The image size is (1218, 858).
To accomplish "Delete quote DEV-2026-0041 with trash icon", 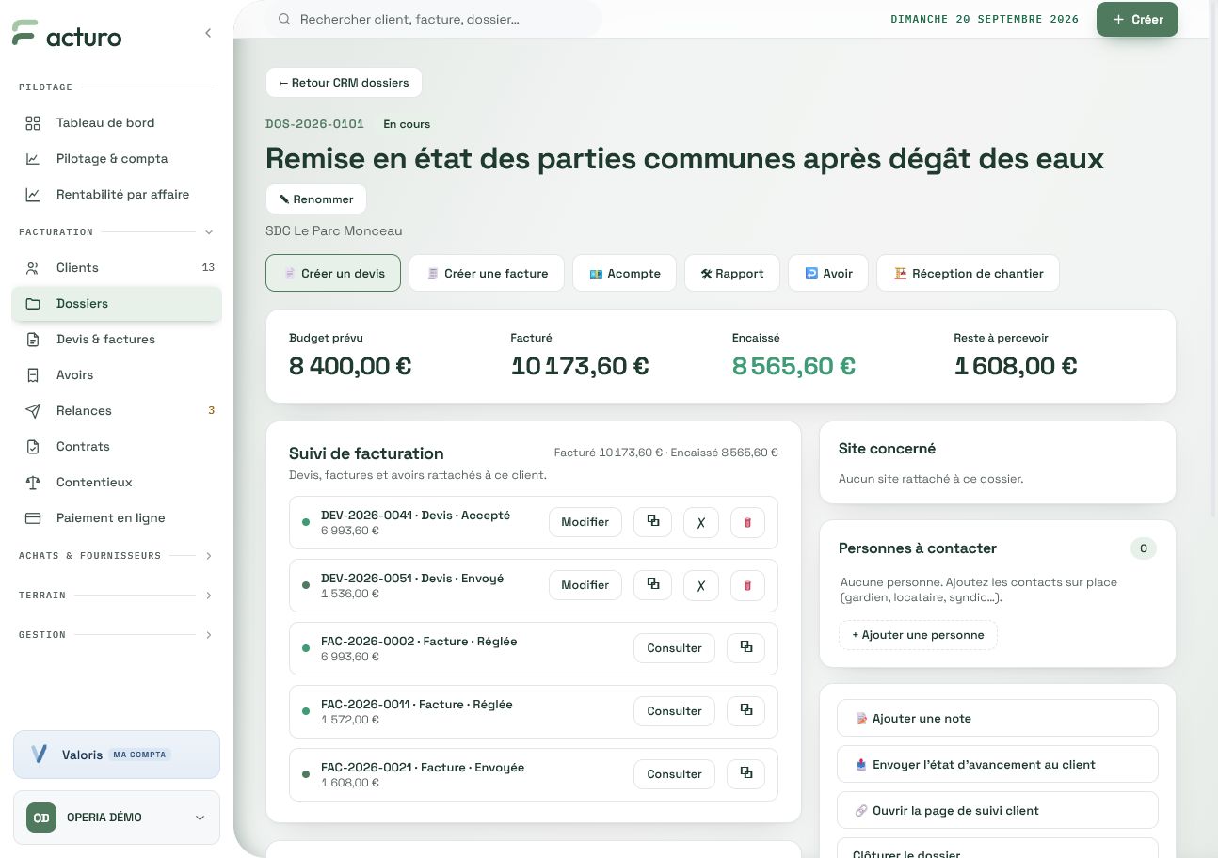I will (x=747, y=522).
